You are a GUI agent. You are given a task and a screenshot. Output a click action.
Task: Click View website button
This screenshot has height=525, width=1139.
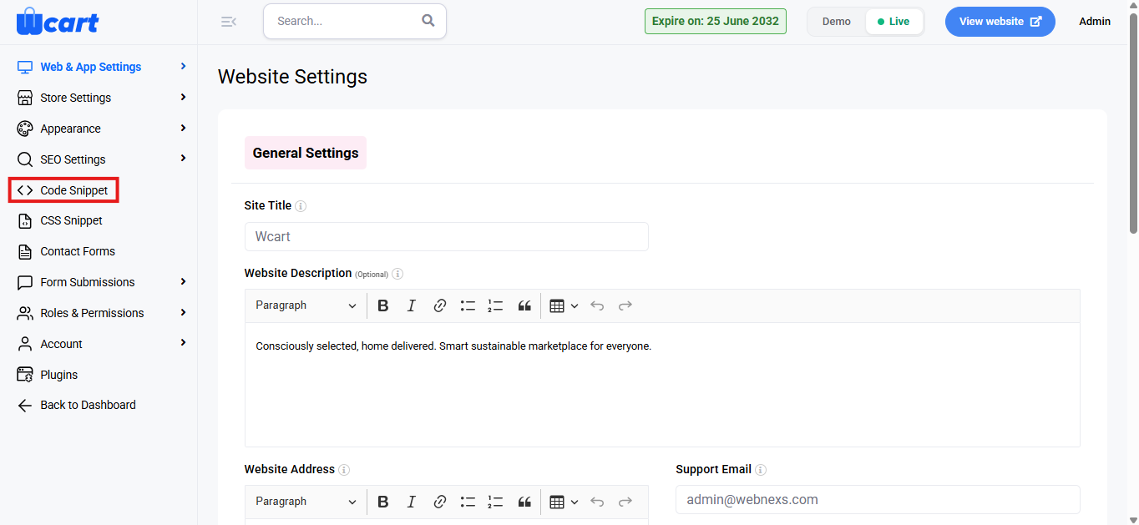pos(1000,22)
